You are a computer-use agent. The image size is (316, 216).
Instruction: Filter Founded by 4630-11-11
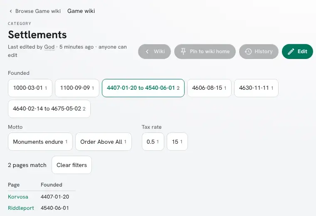pyautogui.click(x=256, y=88)
